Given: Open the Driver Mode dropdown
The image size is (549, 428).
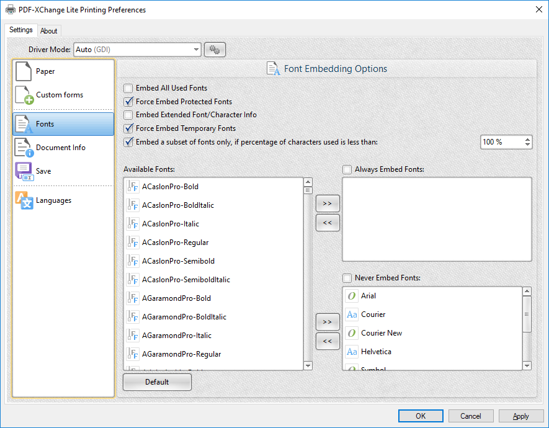Looking at the screenshot, I should tap(196, 50).
